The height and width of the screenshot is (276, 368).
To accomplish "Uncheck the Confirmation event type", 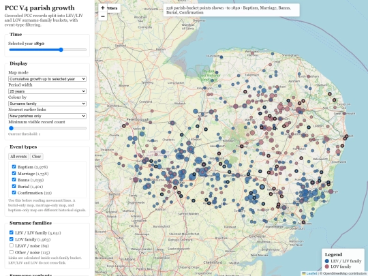I will coord(14,192).
